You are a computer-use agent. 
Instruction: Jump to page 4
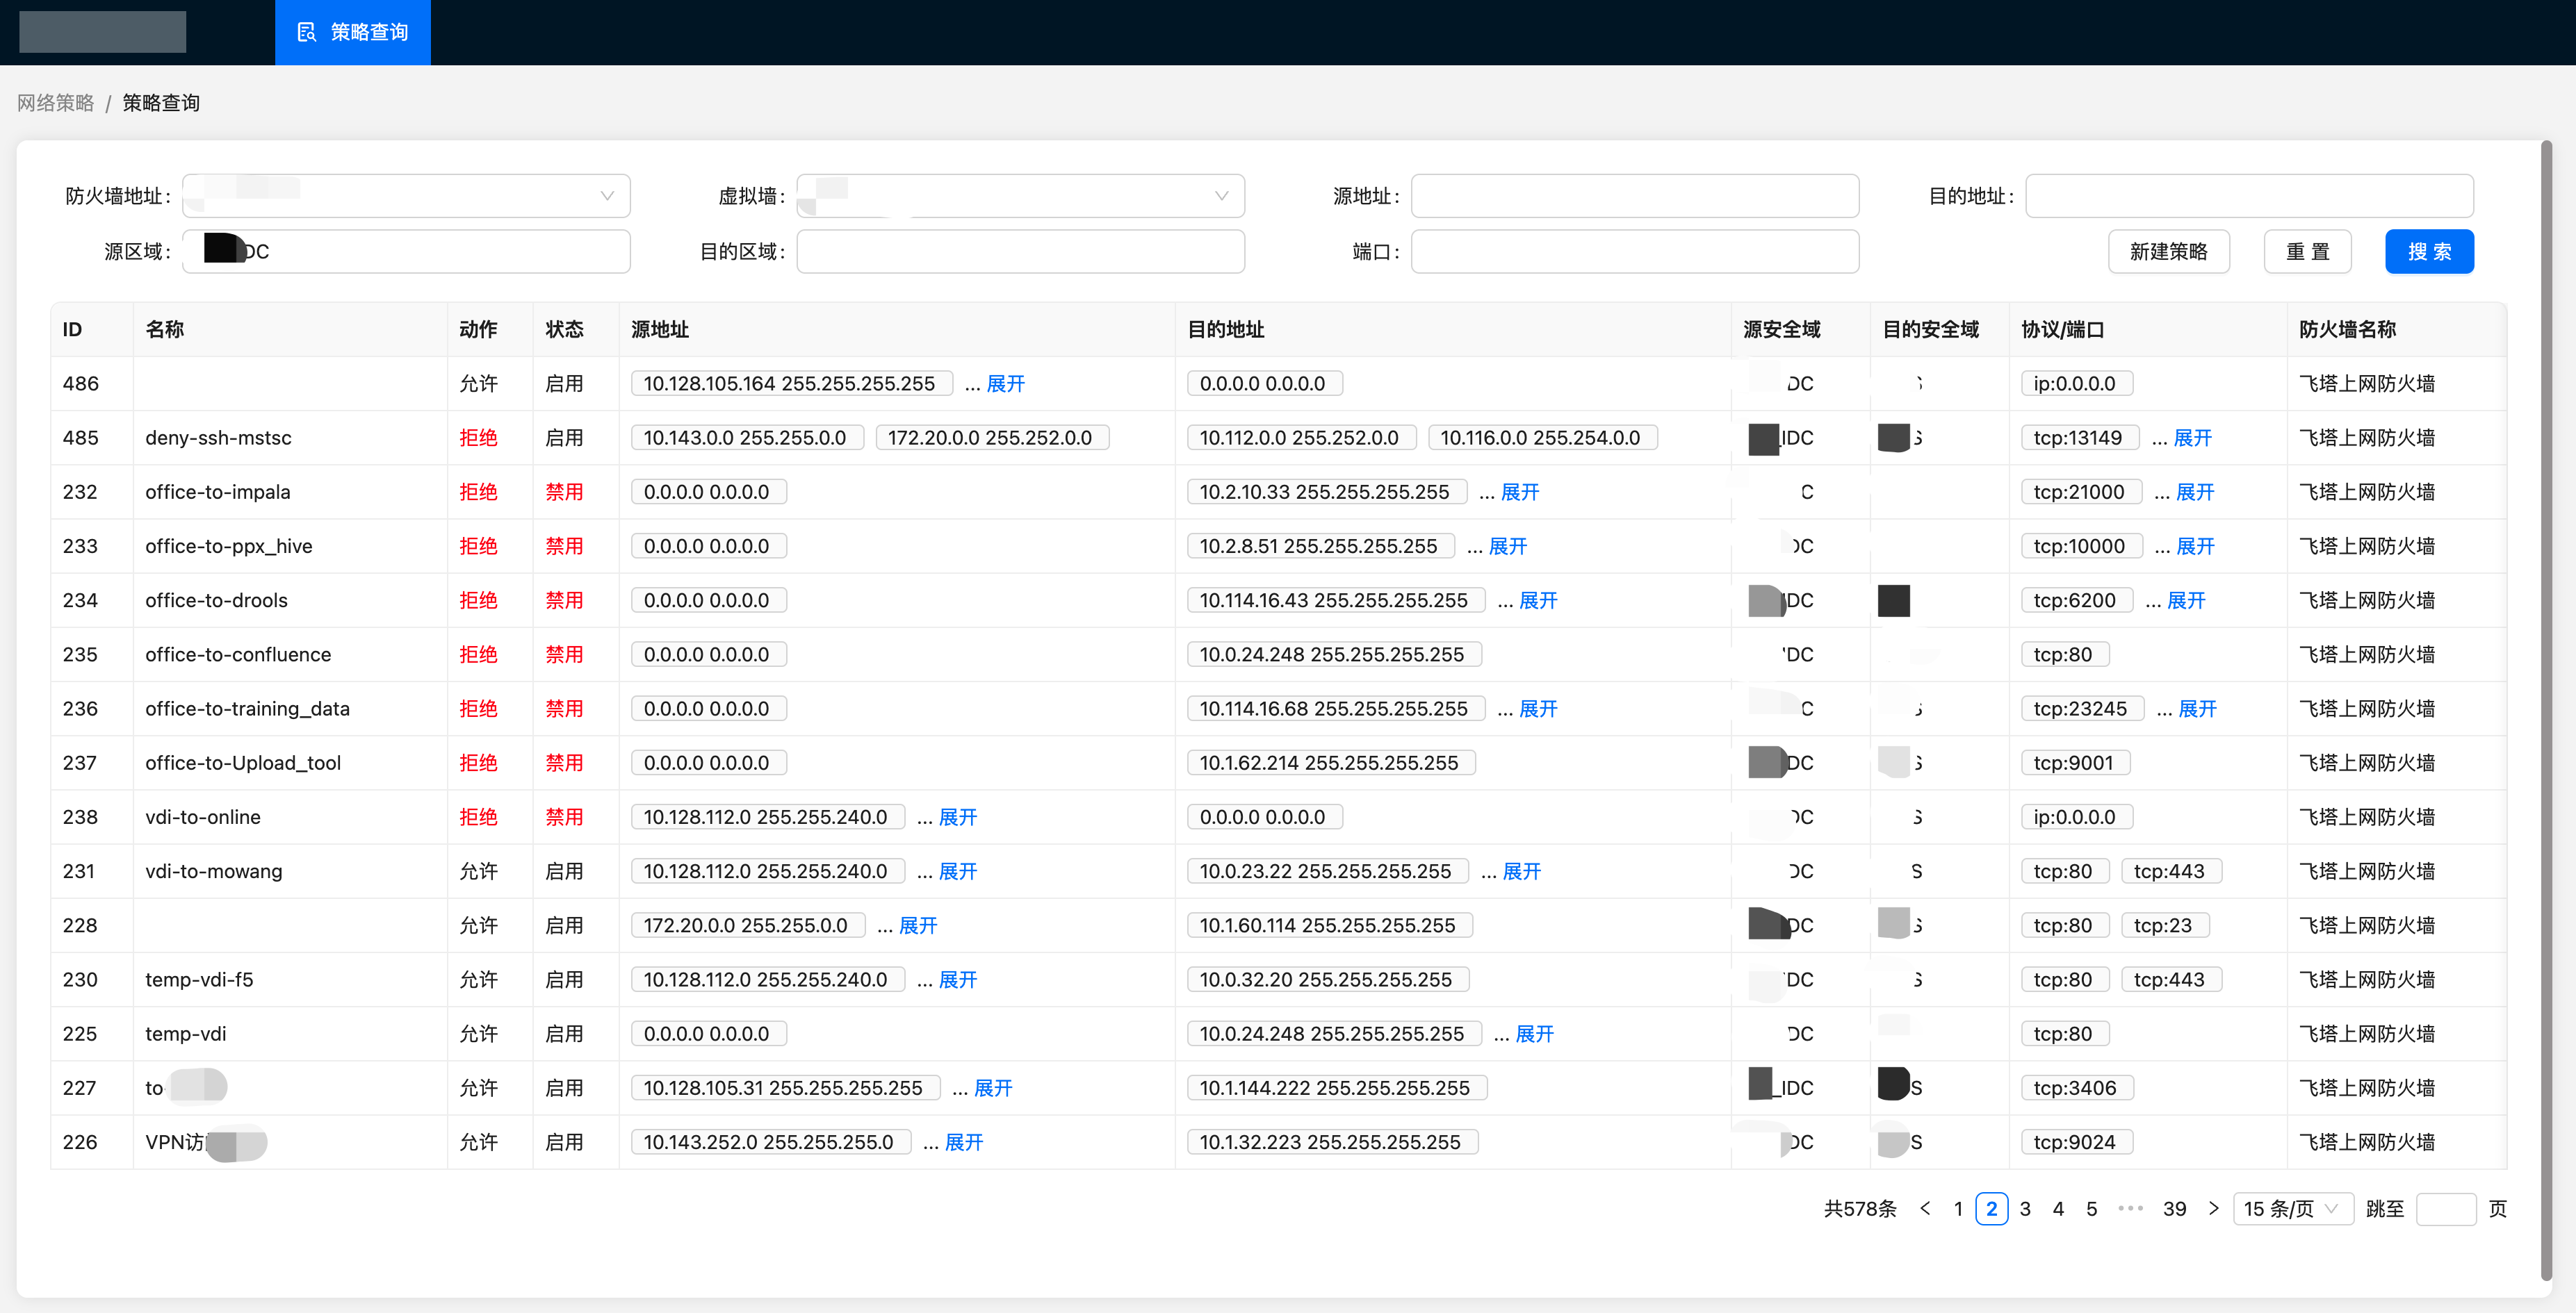pyautogui.click(x=2058, y=1208)
